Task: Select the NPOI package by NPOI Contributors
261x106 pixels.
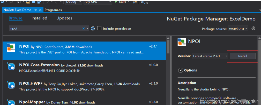Action: (x=84, y=50)
